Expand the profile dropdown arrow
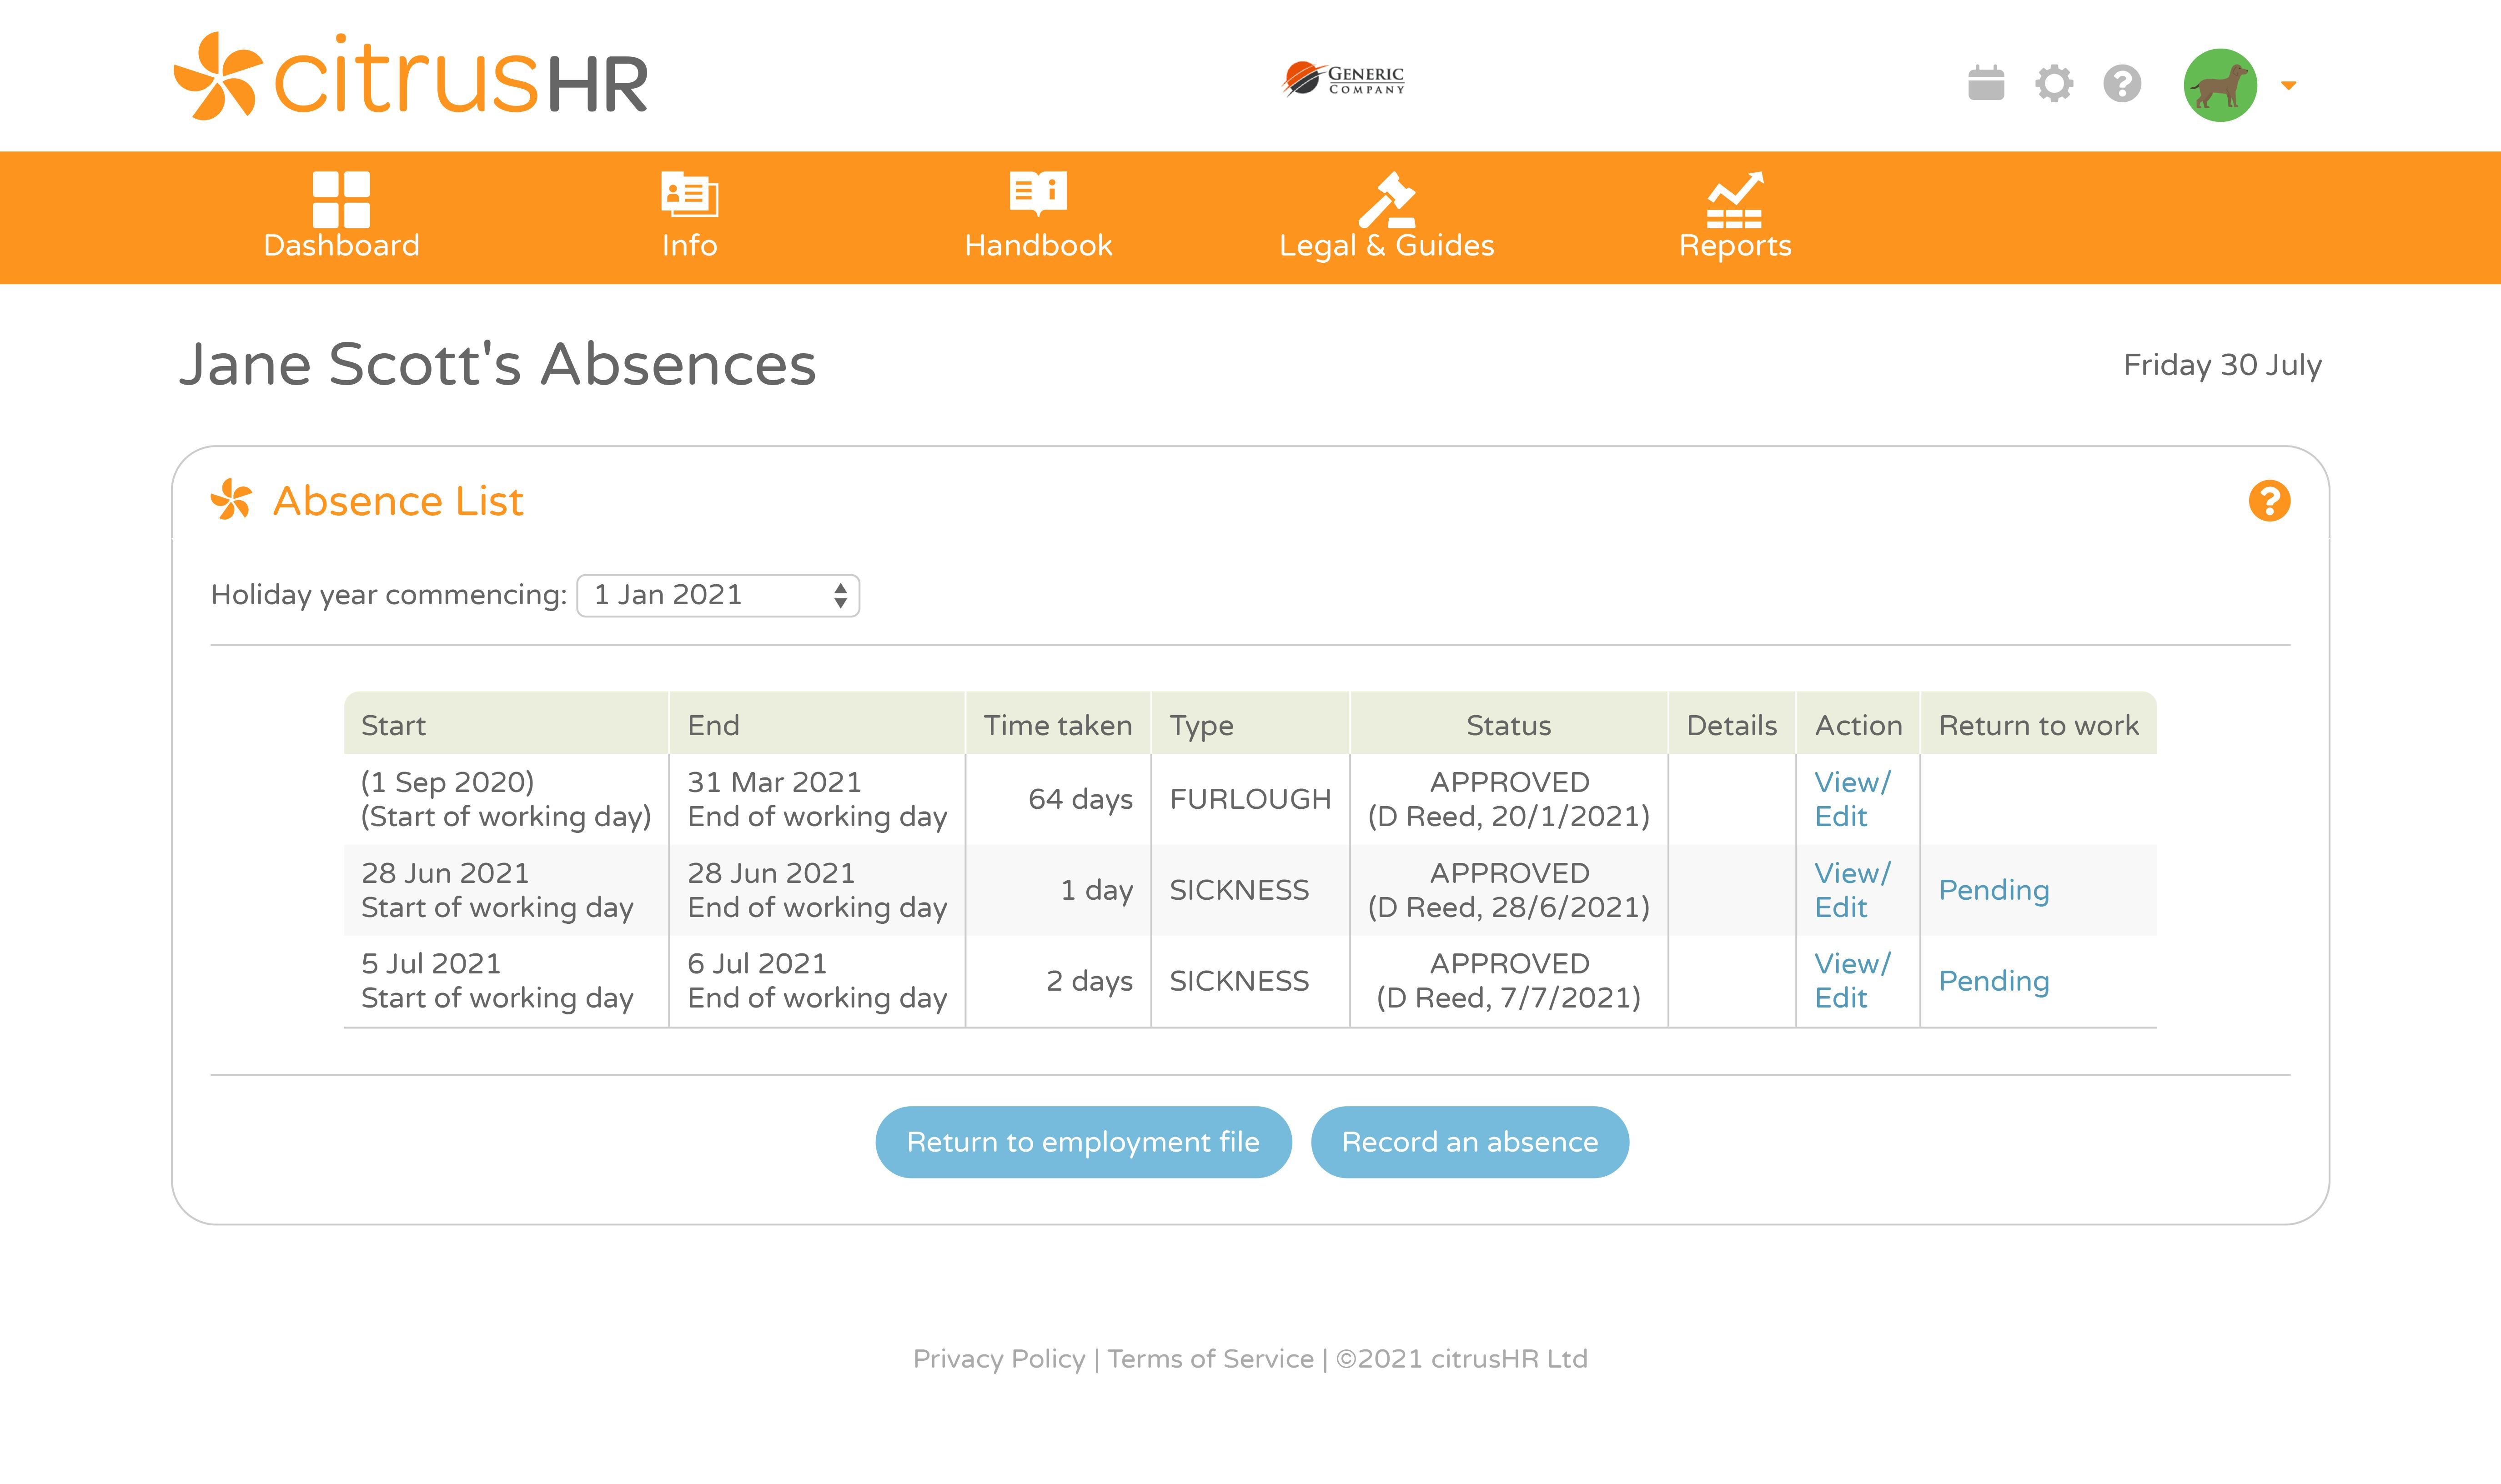The height and width of the screenshot is (1484, 2501). (2288, 86)
